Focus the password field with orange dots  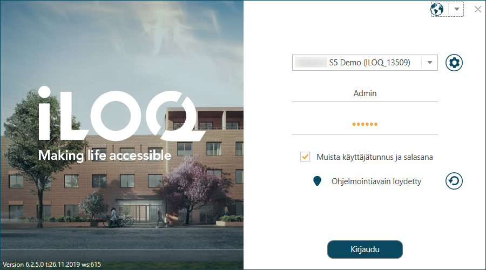365,124
